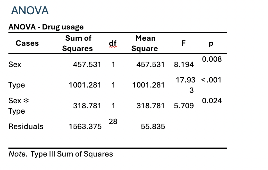Viewport: 268px width, 170px height.
Task: Click the Type F value 17.933
Action: [x=185, y=85]
